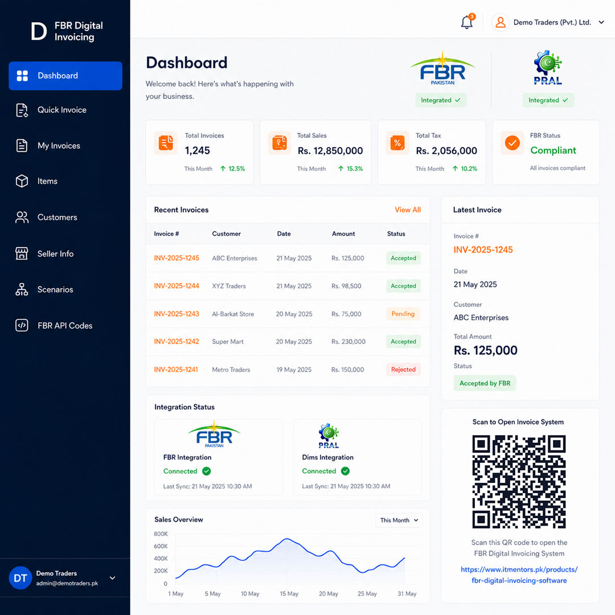The height and width of the screenshot is (615, 615).
Task: Click Accepted status for Super Mart
Action: click(403, 342)
